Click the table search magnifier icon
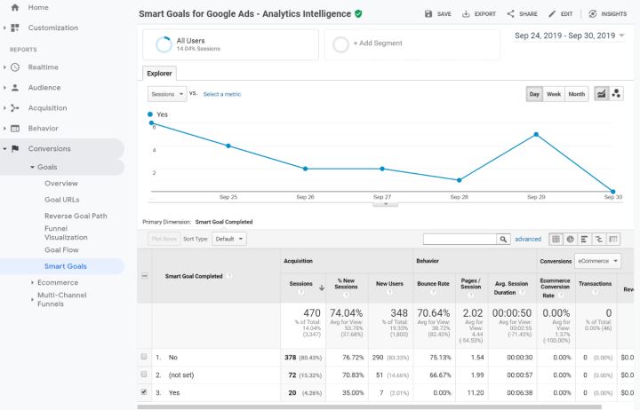Image resolution: width=640 pixels, height=410 pixels. (503, 240)
